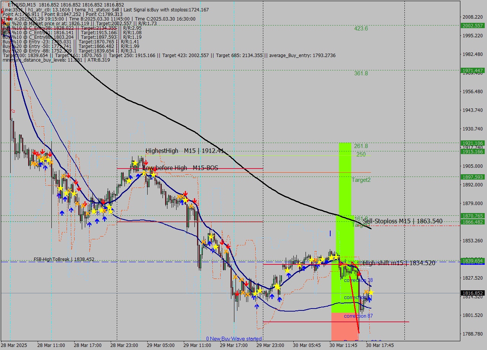Click the red curved arrow icon at top left
The height and width of the screenshot is (350, 487).
click(x=12, y=110)
